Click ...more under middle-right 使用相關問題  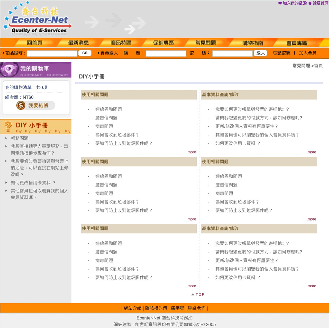pos(310,219)
